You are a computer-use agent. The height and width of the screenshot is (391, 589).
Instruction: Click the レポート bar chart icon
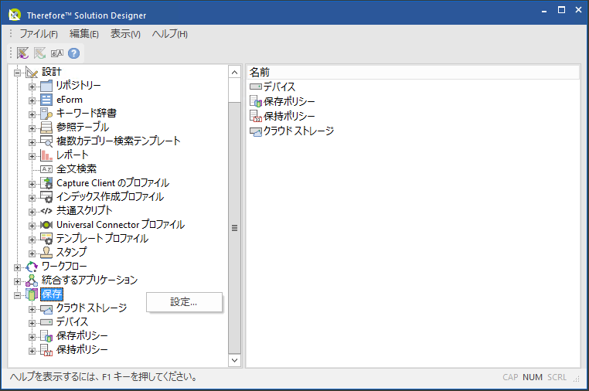pyautogui.click(x=46, y=155)
